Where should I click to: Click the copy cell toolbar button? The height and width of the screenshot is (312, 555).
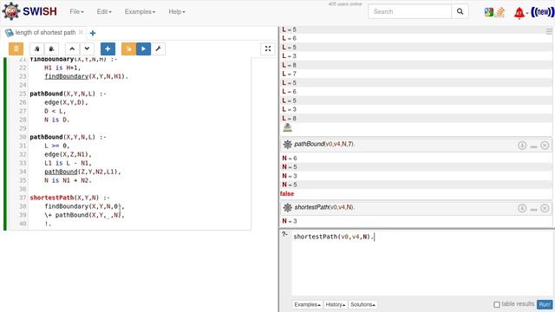click(x=36, y=49)
